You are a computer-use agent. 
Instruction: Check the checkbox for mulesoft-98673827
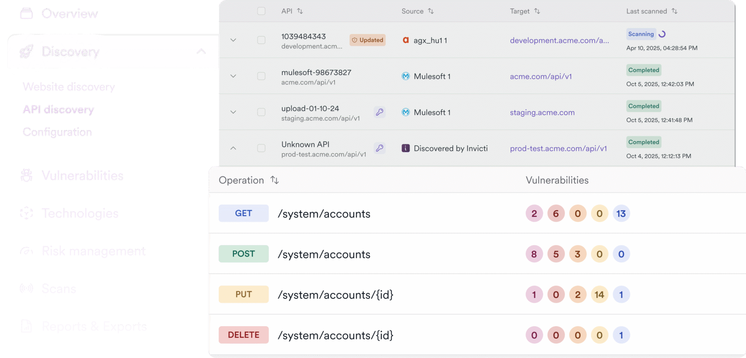[x=261, y=76]
